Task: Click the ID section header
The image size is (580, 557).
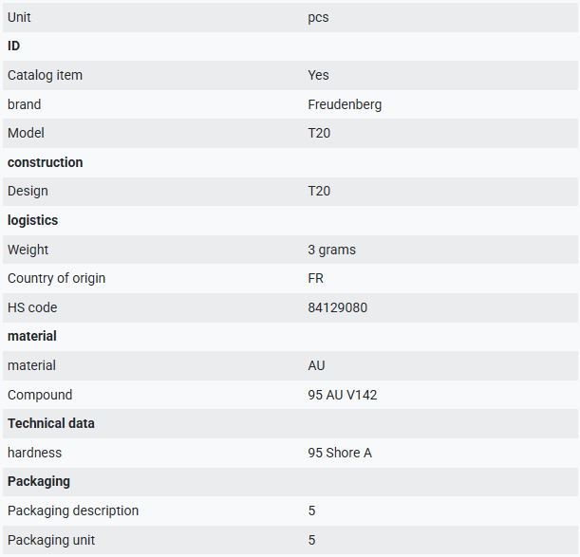Action: coord(13,46)
